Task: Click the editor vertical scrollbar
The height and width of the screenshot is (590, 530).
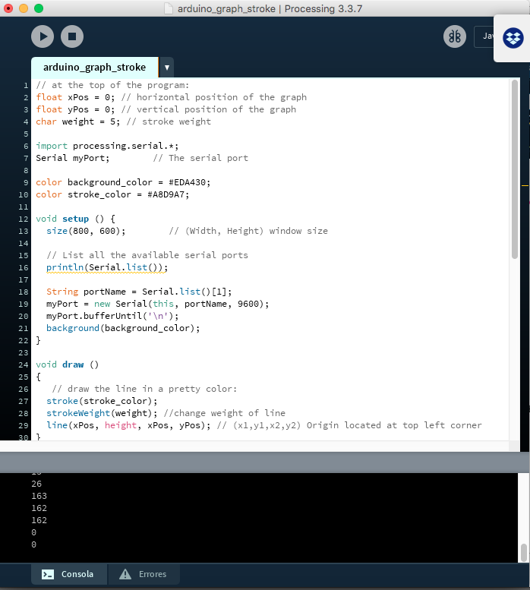Action: 515,169
